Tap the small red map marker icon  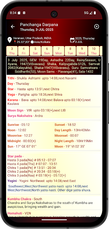[15, 42]
